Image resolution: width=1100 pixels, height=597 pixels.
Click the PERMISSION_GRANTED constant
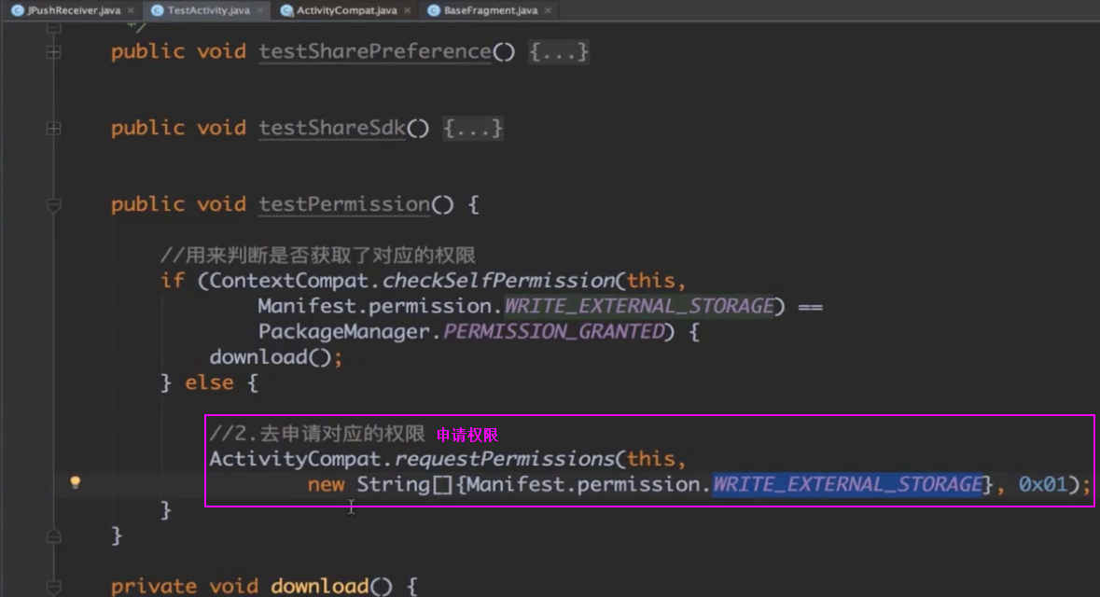tap(553, 332)
